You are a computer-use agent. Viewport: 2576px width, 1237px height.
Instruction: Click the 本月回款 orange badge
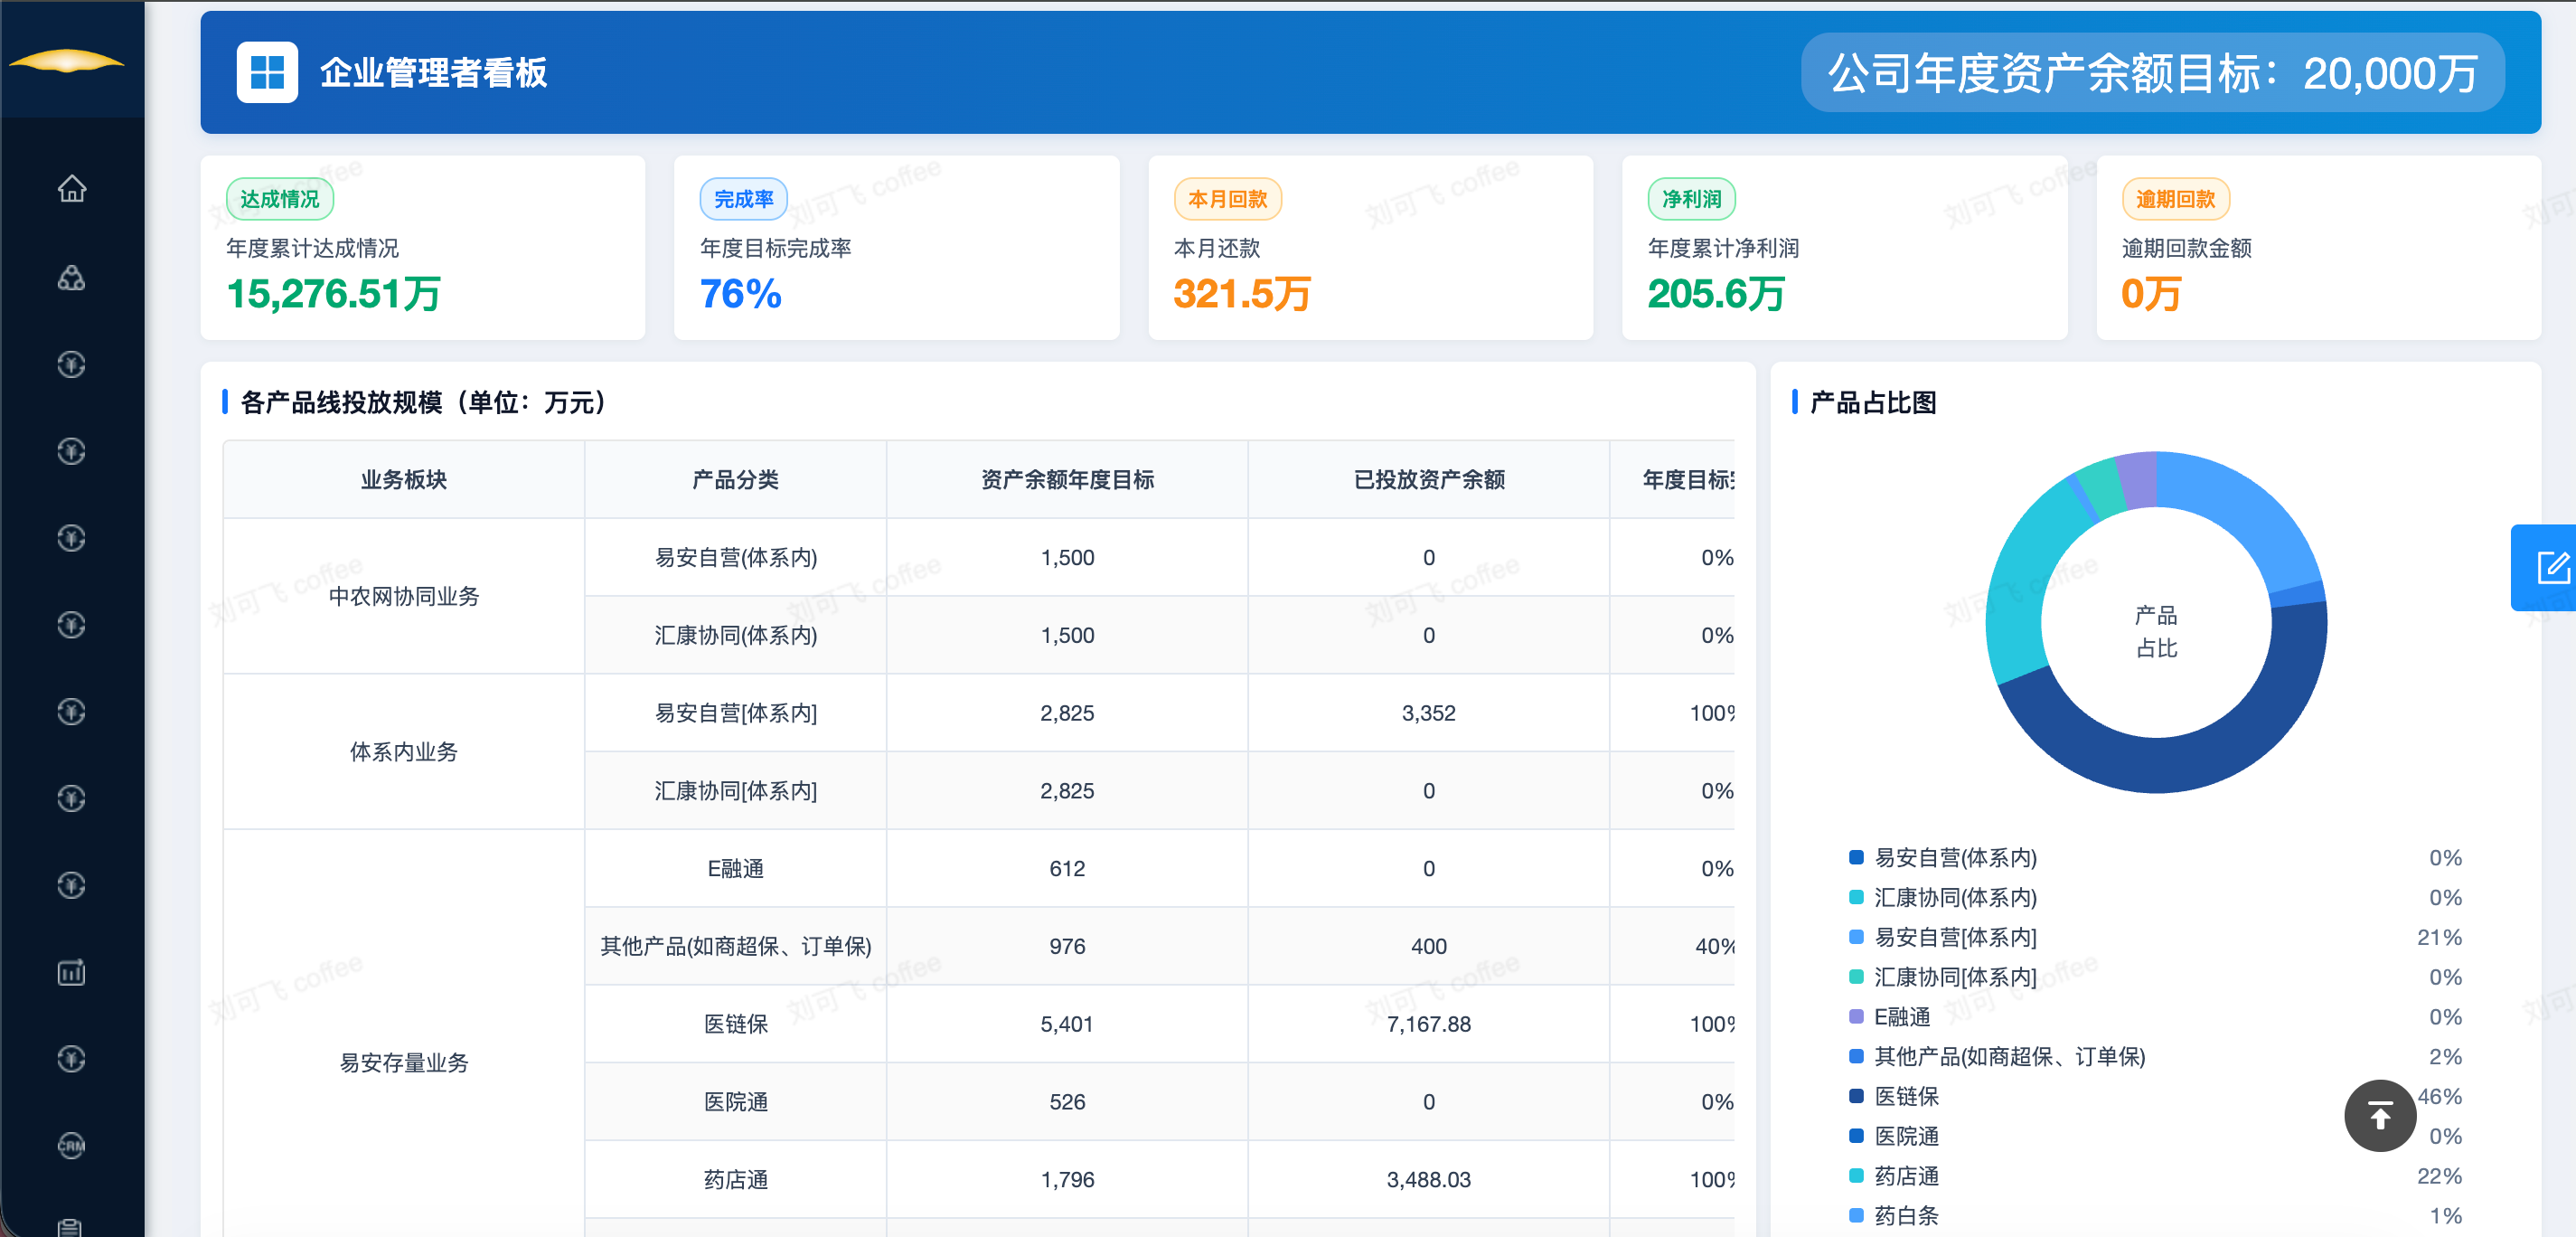(x=1227, y=199)
